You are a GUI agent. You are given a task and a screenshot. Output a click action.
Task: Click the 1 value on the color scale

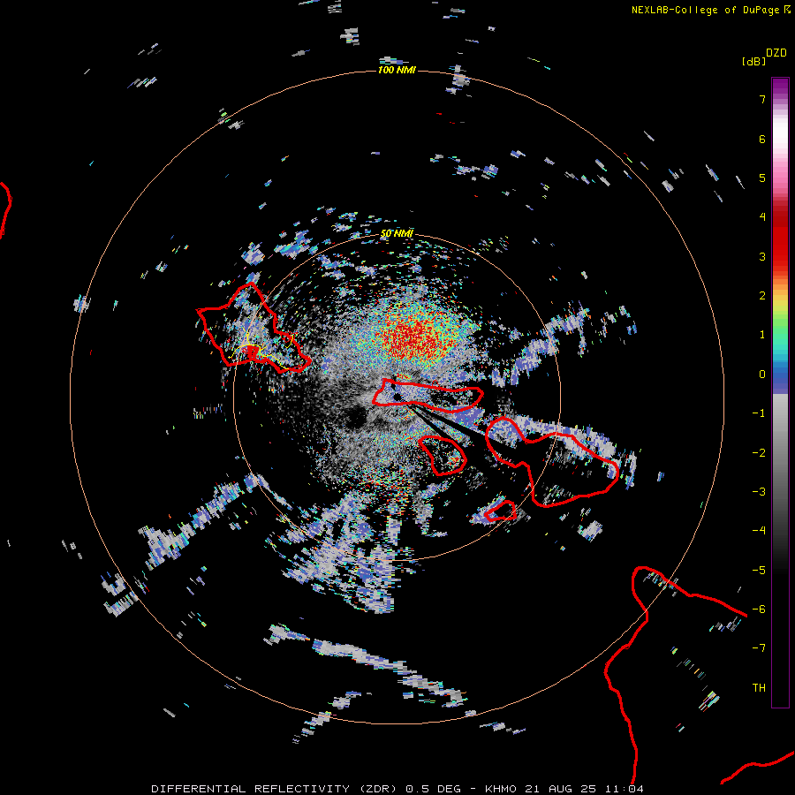click(762, 335)
